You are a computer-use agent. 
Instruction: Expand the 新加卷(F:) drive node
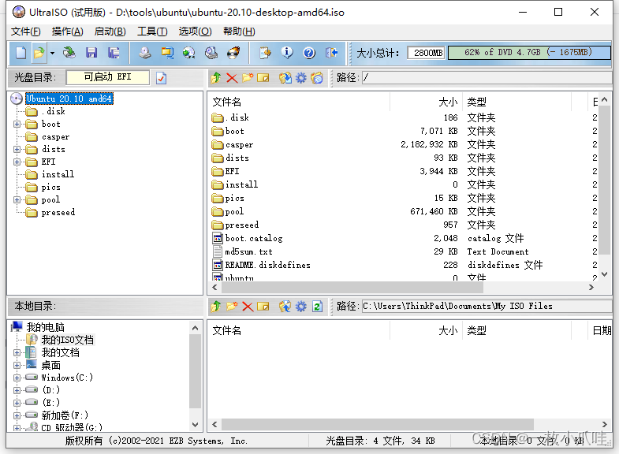tap(17, 415)
